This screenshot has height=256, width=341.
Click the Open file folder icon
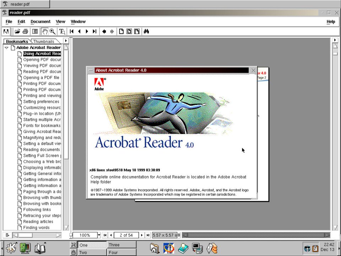click(17, 31)
